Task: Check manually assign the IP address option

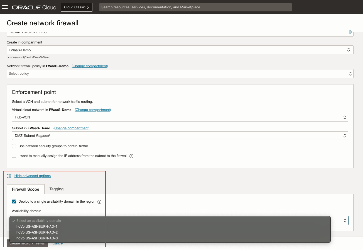Action: point(14,156)
